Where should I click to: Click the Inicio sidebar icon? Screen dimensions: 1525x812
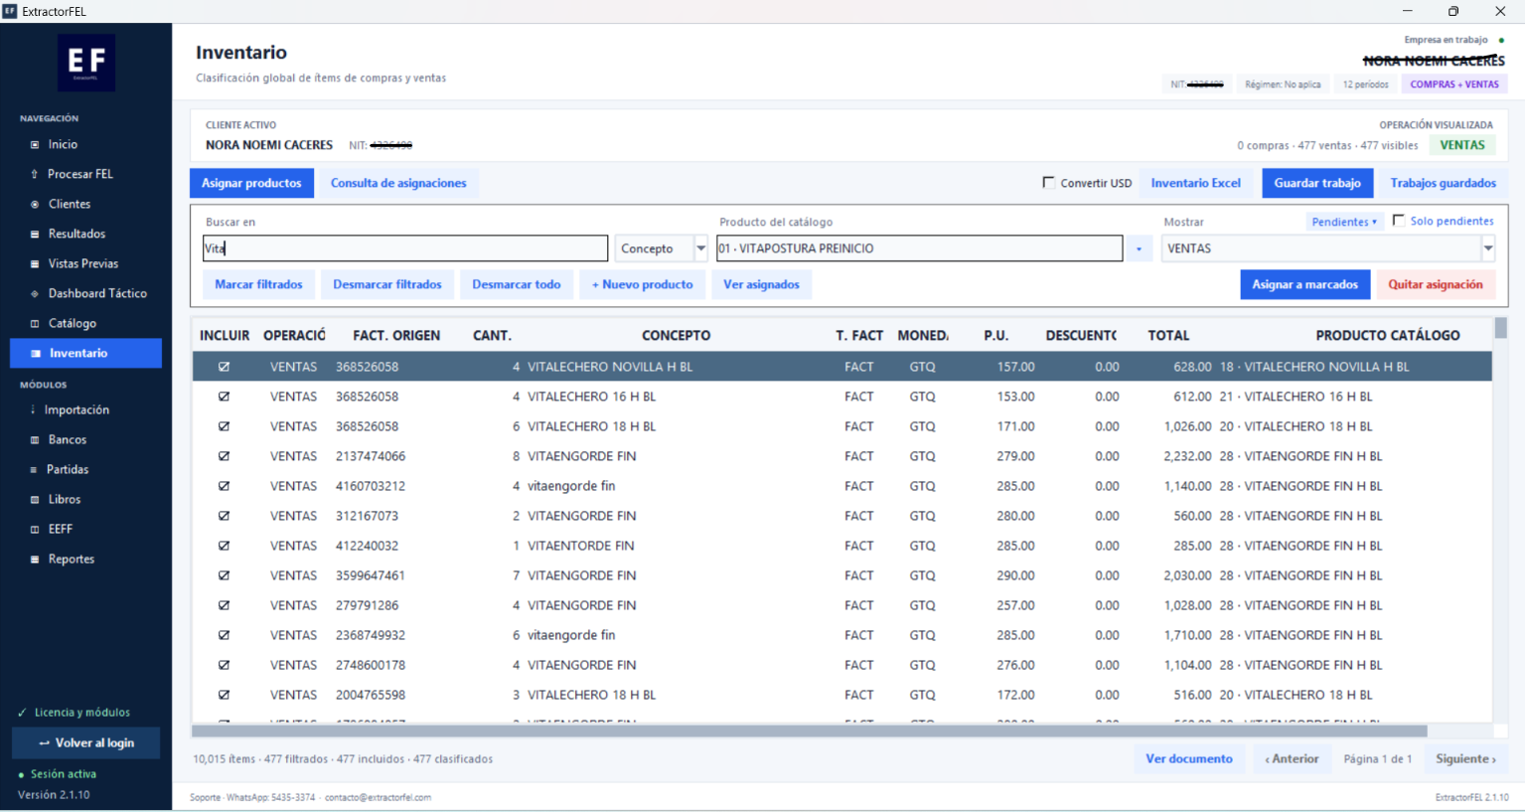pos(35,145)
